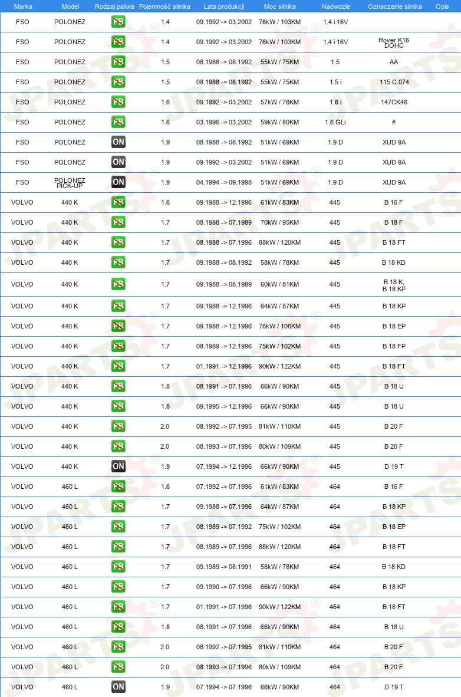This screenshot has height=697, width=461.
Task: Select the Rodzaj paliwa column header
Action: tap(115, 6)
